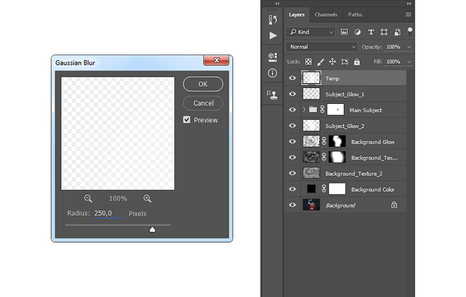Lock layer position icon
This screenshot has height=297, width=466.
point(332,62)
